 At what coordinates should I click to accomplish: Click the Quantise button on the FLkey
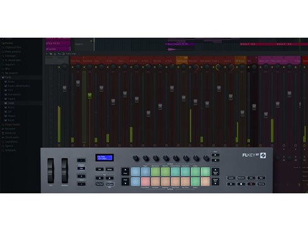tap(231, 178)
